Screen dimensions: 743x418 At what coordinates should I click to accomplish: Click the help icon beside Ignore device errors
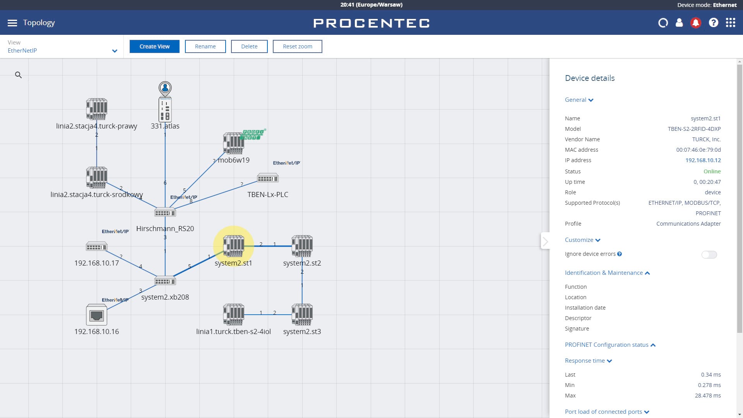pyautogui.click(x=620, y=254)
